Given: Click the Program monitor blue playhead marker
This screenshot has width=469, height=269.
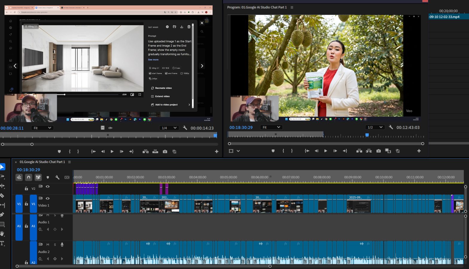Looking at the screenshot, I should [367, 135].
